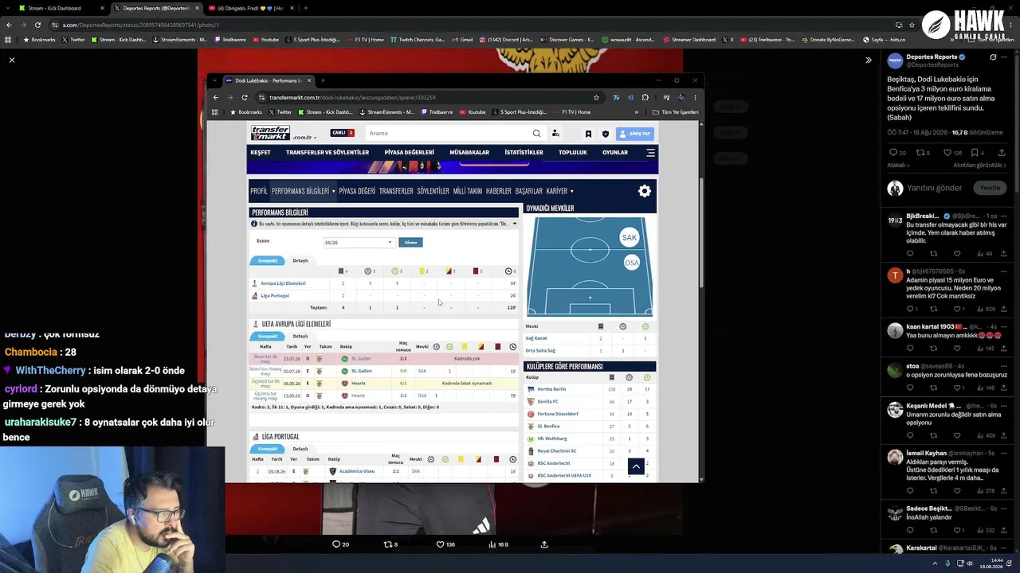This screenshot has height=573, width=1020.
Task: Show more bookmarks in the inner browser bar
Action: pos(637,112)
